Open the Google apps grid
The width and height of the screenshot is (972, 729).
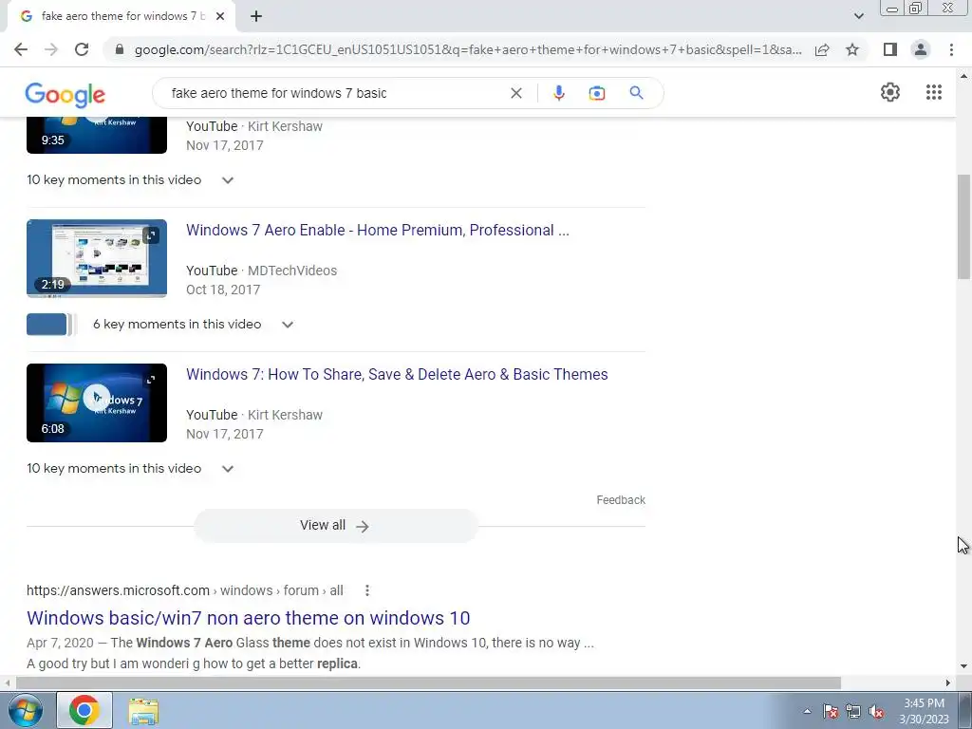point(934,92)
